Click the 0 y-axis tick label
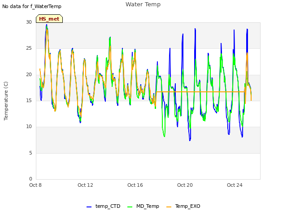Screen dimensions: 287x215 click(x=30, y=179)
